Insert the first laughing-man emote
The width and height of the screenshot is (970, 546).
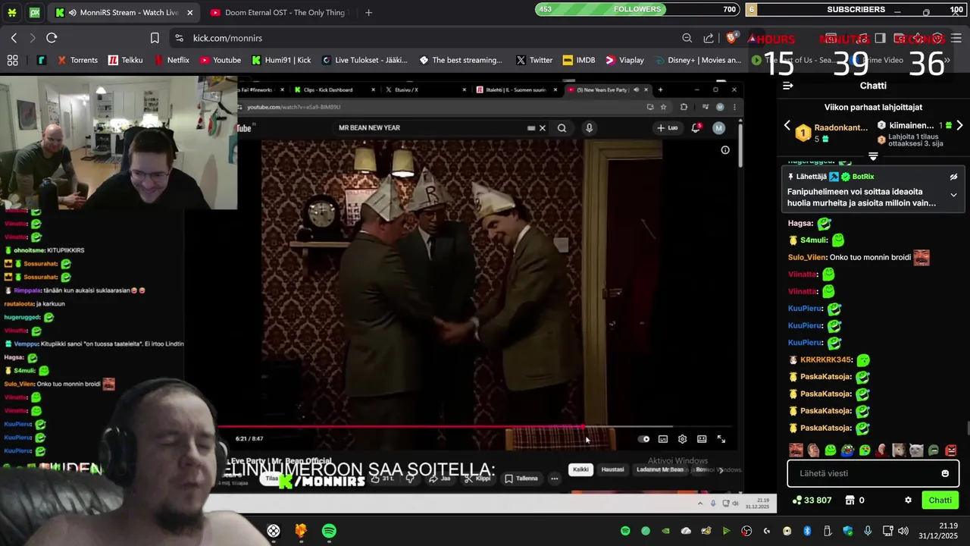tap(796, 450)
